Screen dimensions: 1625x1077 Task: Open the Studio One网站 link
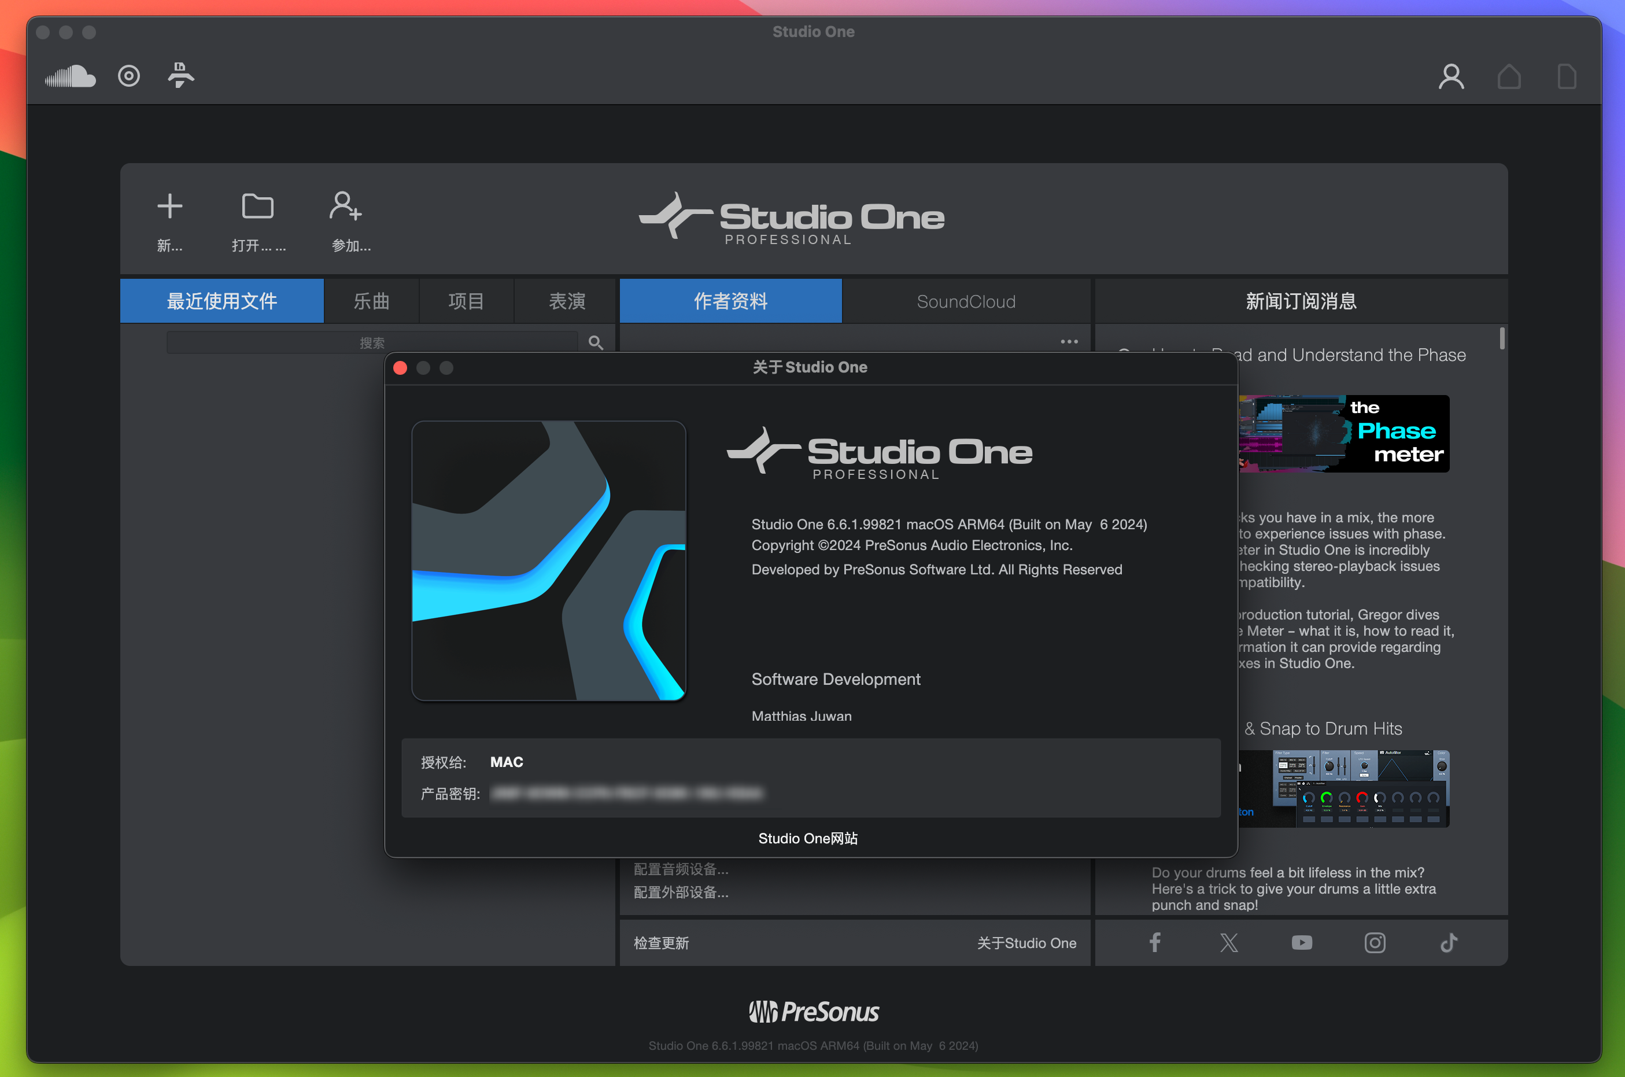pos(808,838)
